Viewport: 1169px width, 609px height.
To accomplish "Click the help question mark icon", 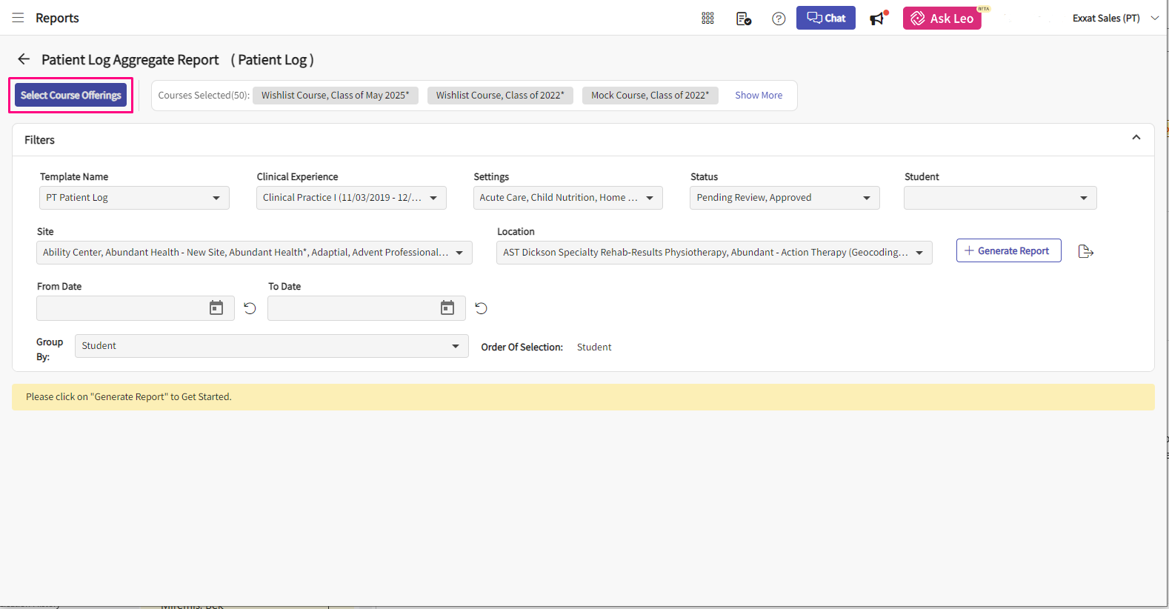I will pos(779,19).
